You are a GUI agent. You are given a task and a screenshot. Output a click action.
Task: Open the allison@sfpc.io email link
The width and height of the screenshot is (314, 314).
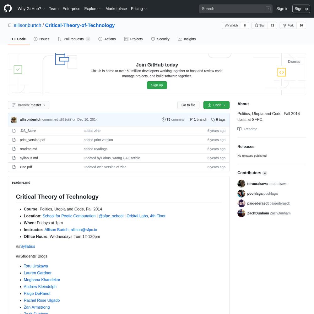pyautogui.click(x=84, y=230)
